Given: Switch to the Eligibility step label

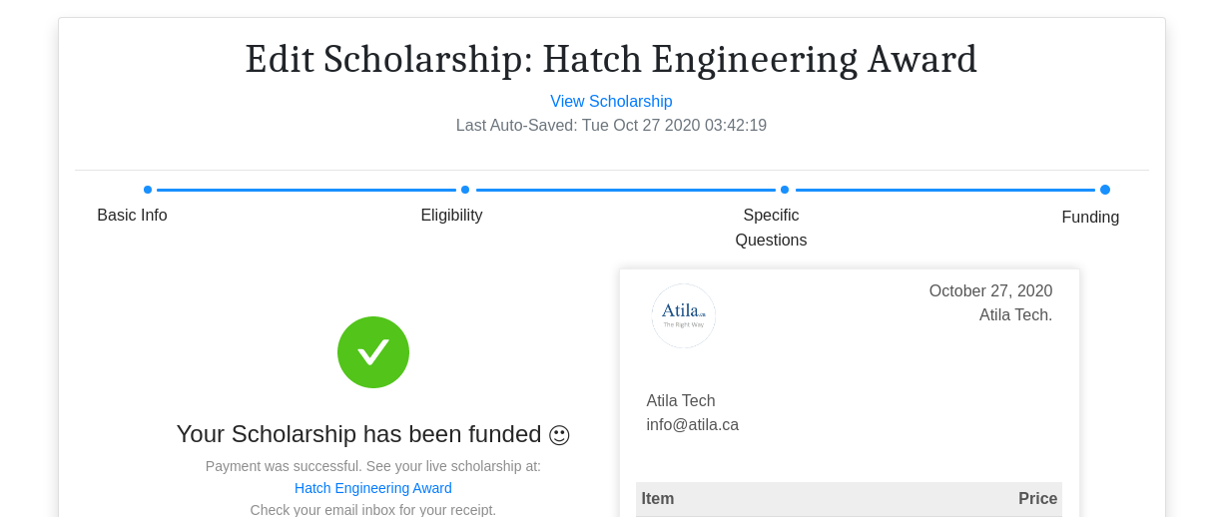Looking at the screenshot, I should 451,216.
